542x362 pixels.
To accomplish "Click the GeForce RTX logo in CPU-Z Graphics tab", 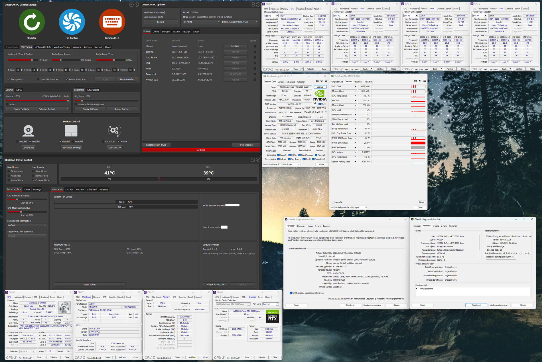I will (x=272, y=316).
